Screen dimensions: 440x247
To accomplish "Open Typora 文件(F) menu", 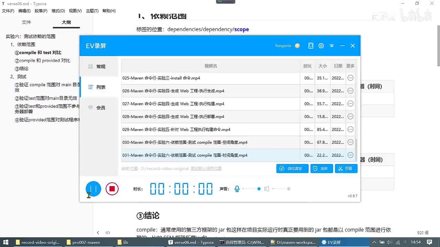I will click(8, 11).
